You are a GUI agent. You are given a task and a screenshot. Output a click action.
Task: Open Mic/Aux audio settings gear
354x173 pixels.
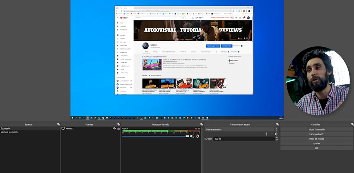(x=198, y=136)
